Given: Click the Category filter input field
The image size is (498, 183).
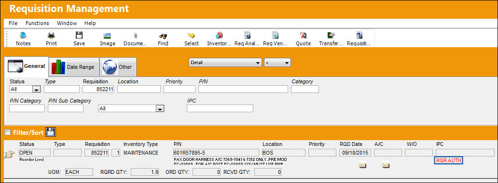Looking at the screenshot, I should (305, 89).
